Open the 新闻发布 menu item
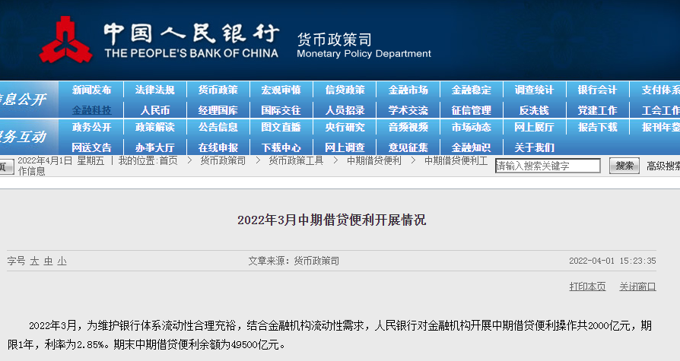 tap(91, 90)
